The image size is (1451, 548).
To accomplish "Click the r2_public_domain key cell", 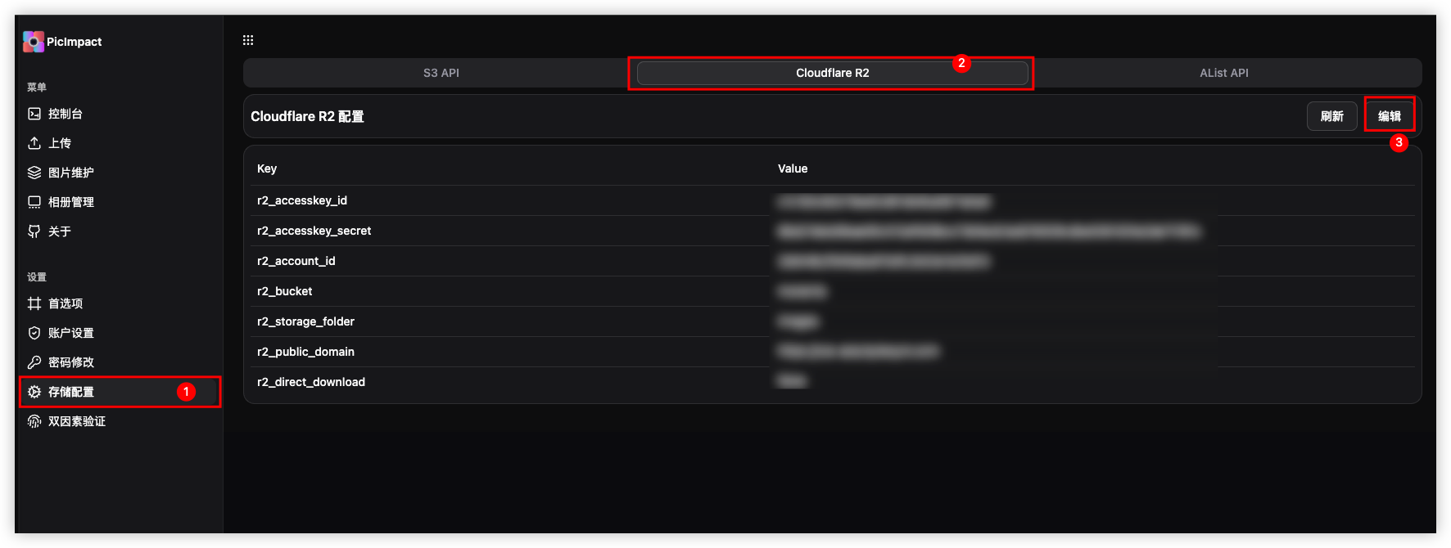I will pos(306,352).
